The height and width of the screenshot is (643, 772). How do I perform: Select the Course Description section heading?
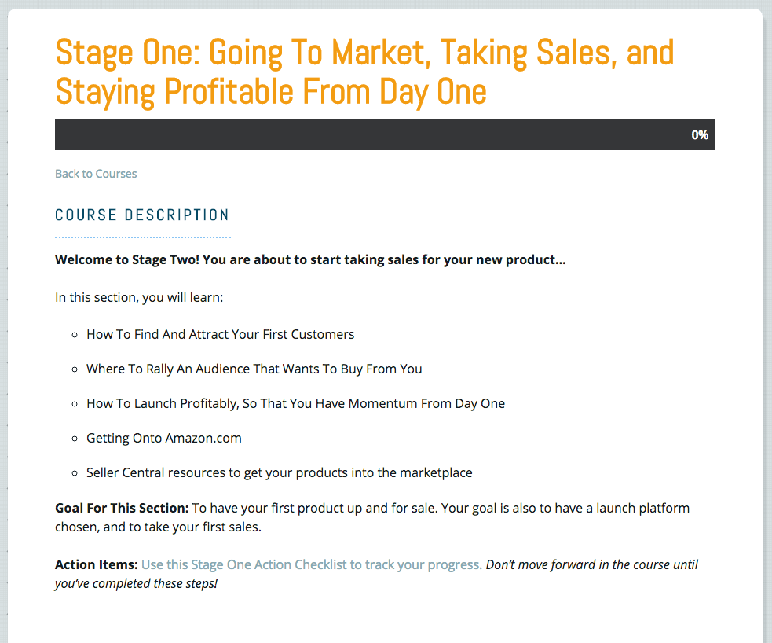142,215
